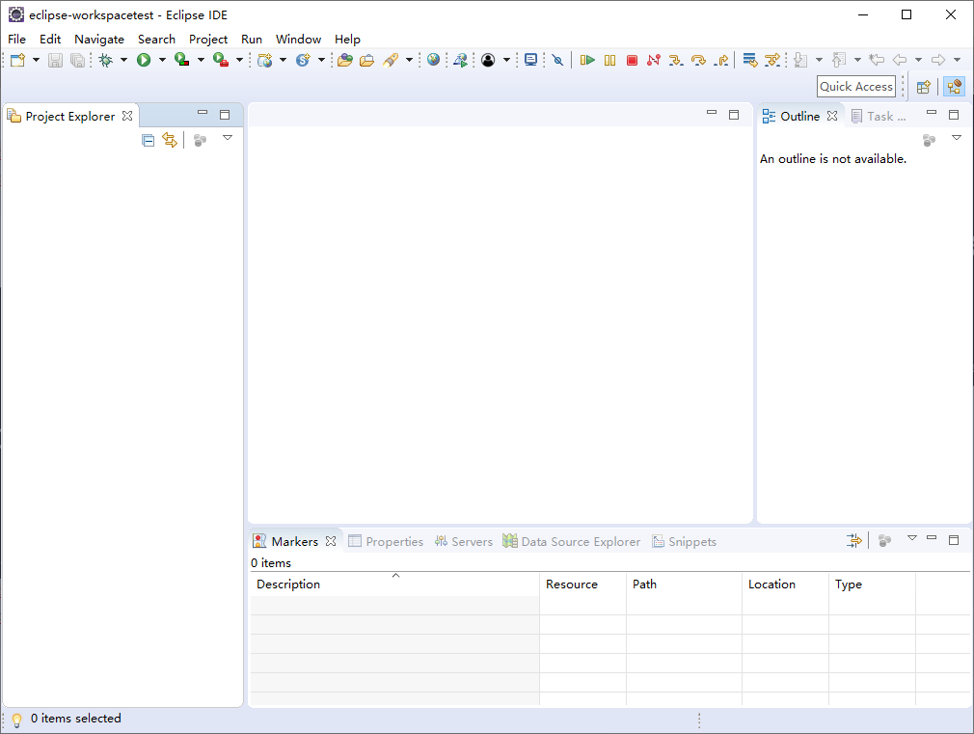The image size is (974, 734).
Task: Open the Search dialog using the flashlight icon
Action: pyautogui.click(x=388, y=59)
